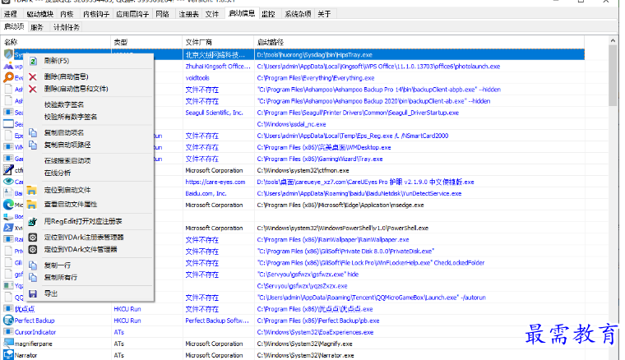This screenshot has height=360, width=625.
Task: Click the copy icon next to 复制所有行
Action: pos(33,278)
